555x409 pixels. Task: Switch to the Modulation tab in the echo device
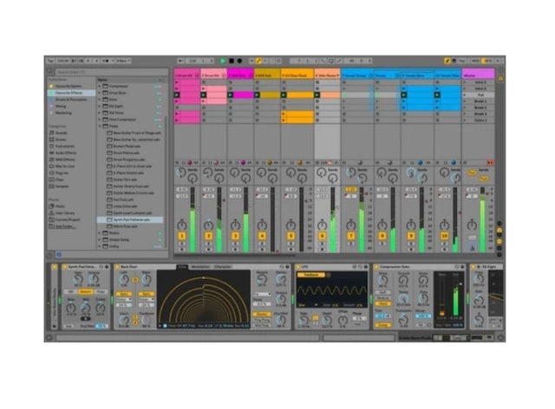click(x=200, y=267)
